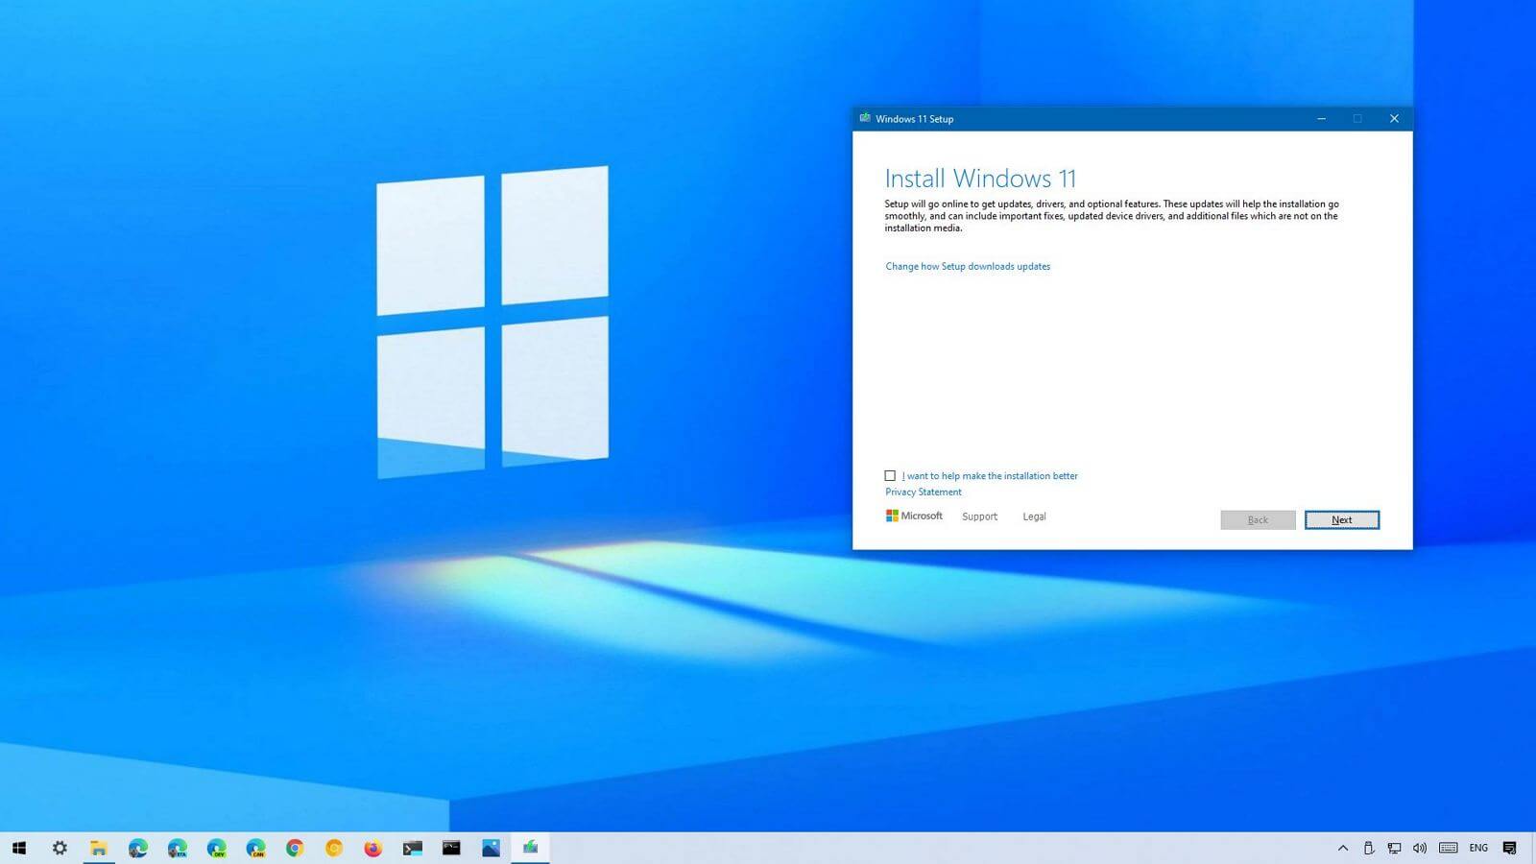Launch File Explorer from the taskbar

coord(99,848)
